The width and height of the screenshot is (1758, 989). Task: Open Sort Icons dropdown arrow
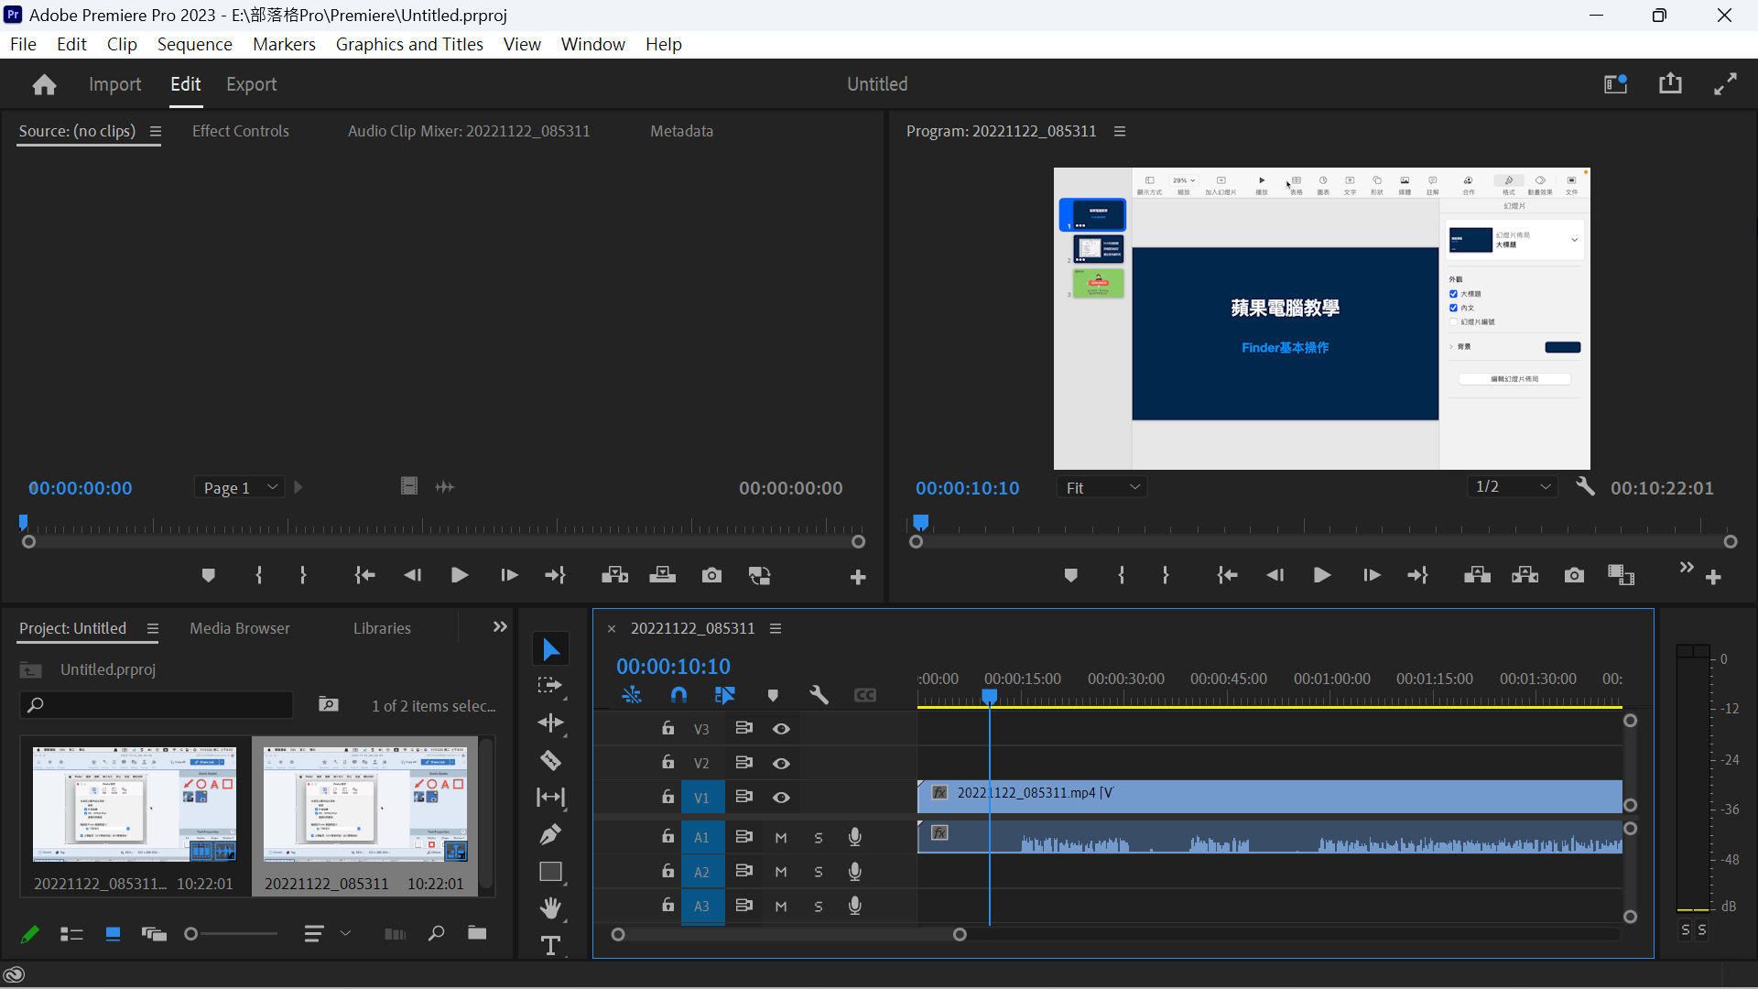(x=345, y=933)
